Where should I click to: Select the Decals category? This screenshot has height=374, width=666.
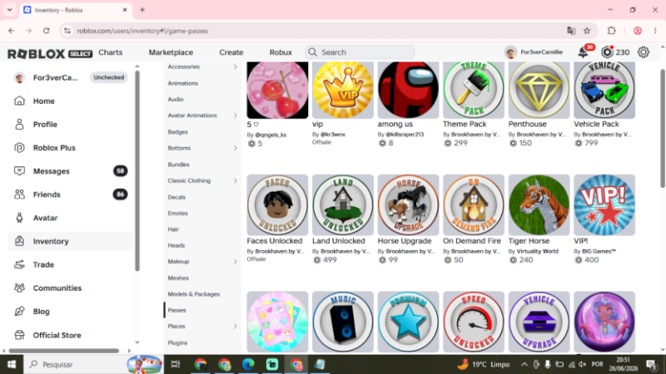[176, 197]
